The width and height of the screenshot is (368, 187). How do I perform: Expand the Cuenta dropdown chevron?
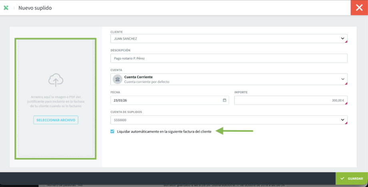[x=342, y=79]
